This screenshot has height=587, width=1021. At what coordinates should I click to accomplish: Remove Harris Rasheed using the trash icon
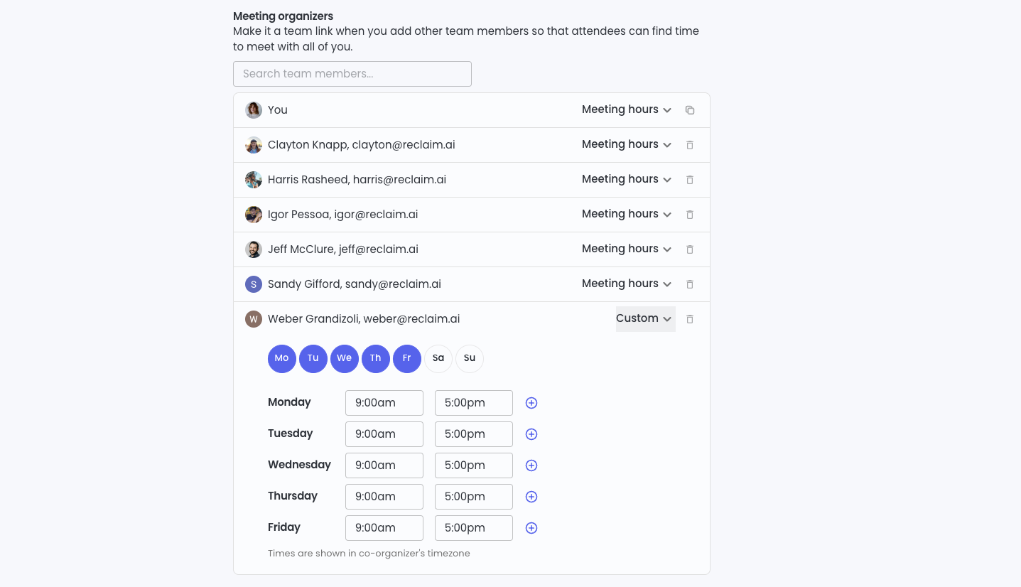[x=690, y=179]
